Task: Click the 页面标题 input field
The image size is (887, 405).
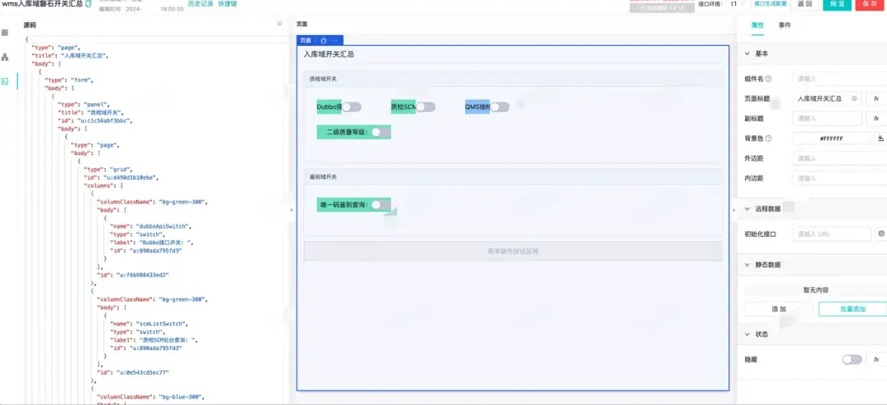Action: [827, 99]
